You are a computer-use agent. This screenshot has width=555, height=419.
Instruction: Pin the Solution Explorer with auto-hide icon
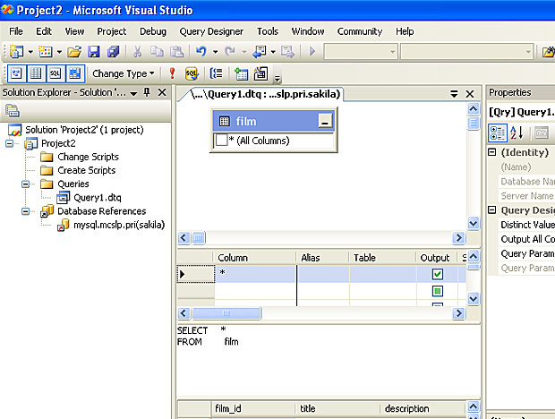coord(147,92)
